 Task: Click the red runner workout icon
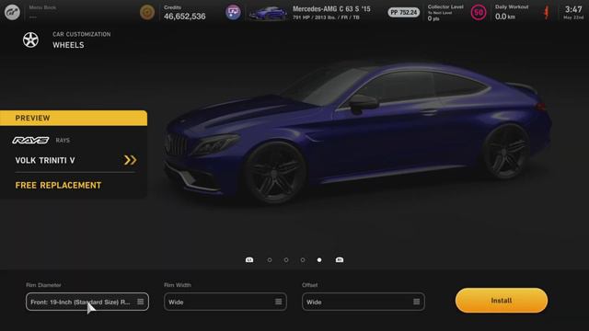[546, 13]
